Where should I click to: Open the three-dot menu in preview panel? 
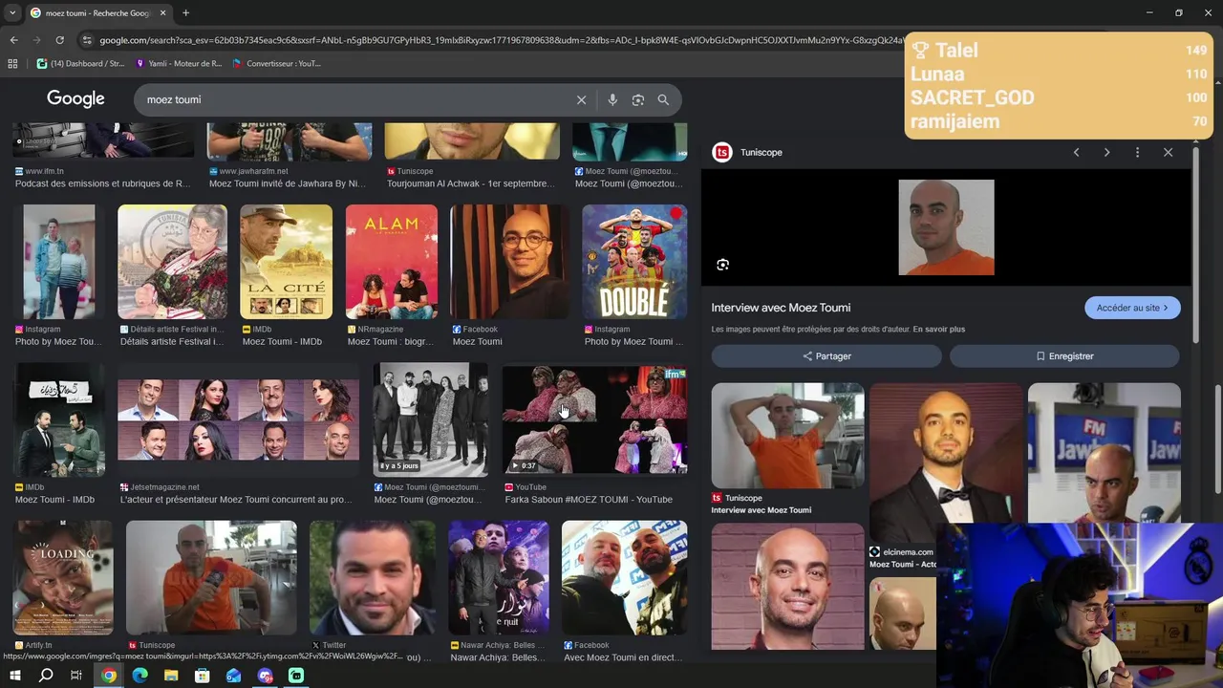coord(1137,152)
